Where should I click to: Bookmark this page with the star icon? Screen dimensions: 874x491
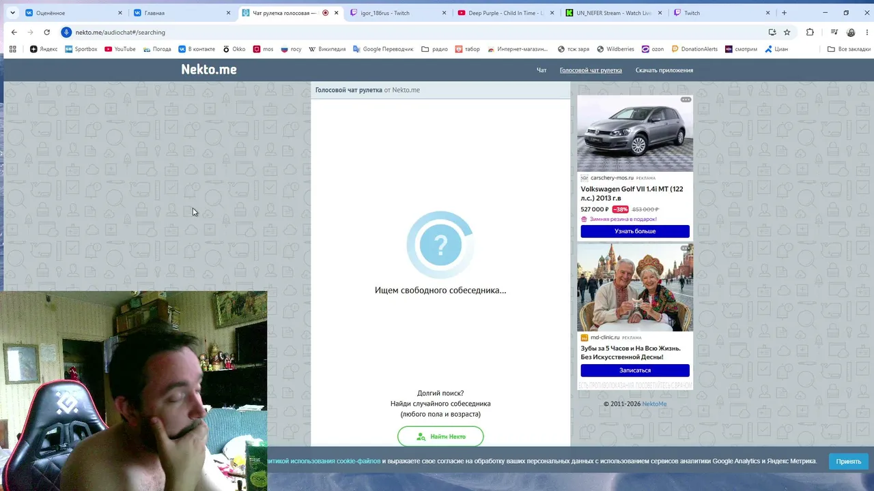coord(787,32)
